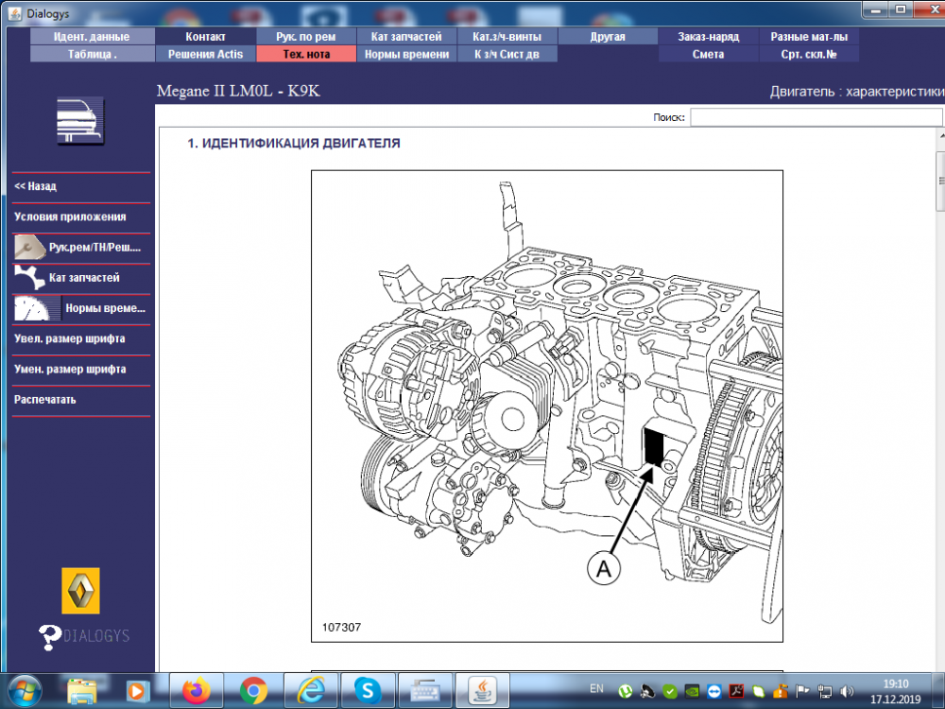Click the uTorrent tray icon
Image resolution: width=945 pixels, height=709 pixels.
tap(625, 692)
